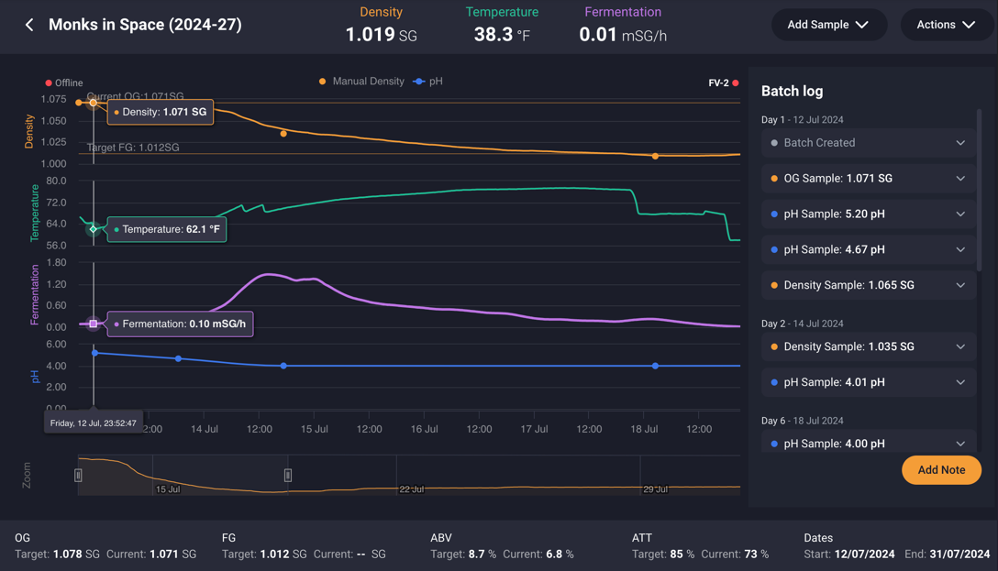Select the Temperature metric in header
This screenshot has height=571, width=998.
pyautogui.click(x=502, y=26)
